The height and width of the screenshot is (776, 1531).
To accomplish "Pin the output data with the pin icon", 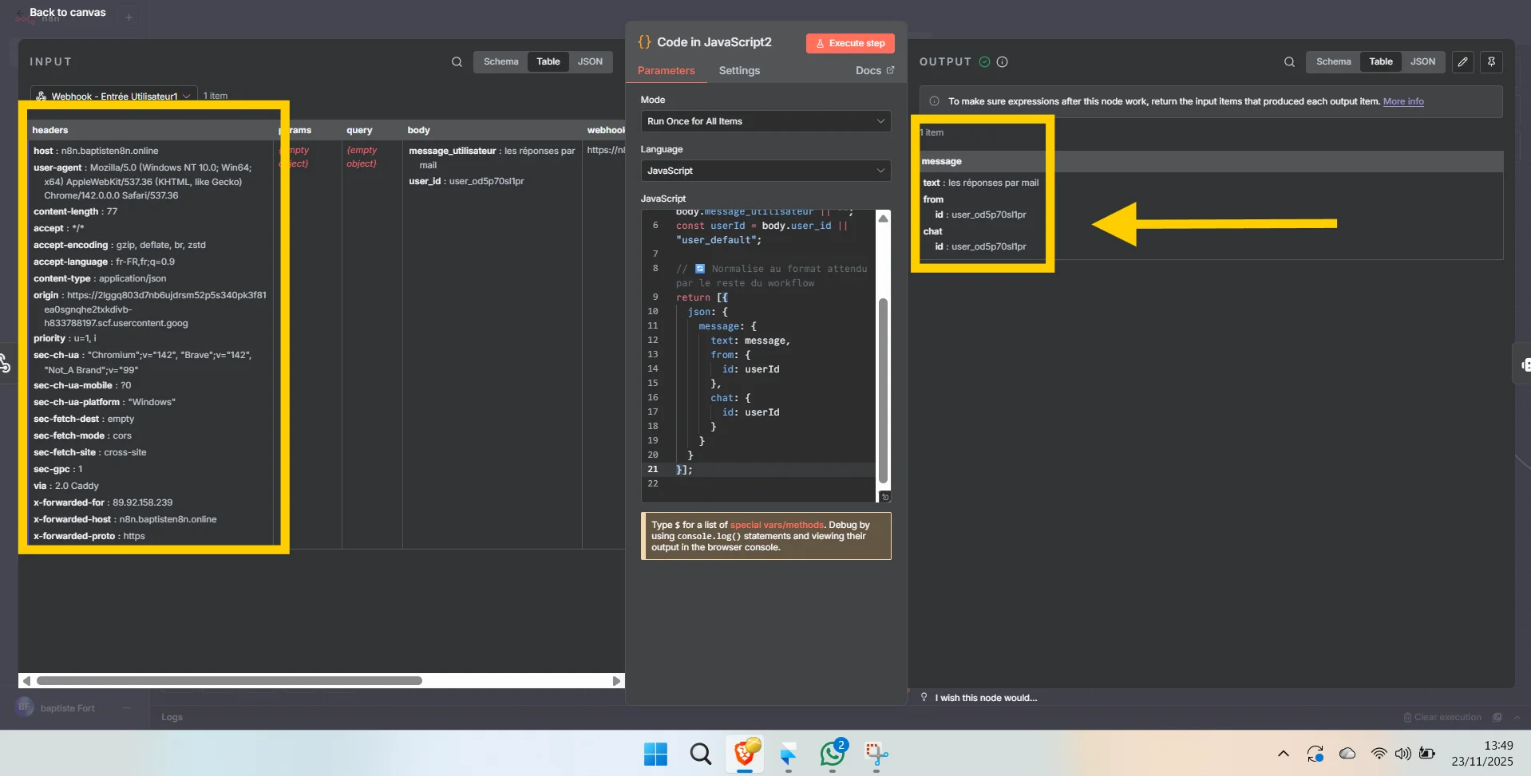I will [1492, 61].
